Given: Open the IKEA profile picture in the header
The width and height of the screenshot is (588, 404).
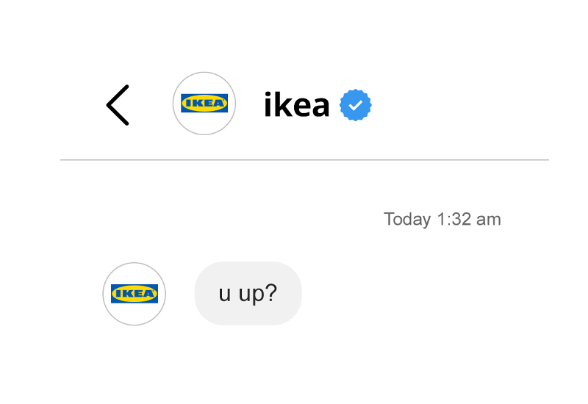Looking at the screenshot, I should click(204, 104).
